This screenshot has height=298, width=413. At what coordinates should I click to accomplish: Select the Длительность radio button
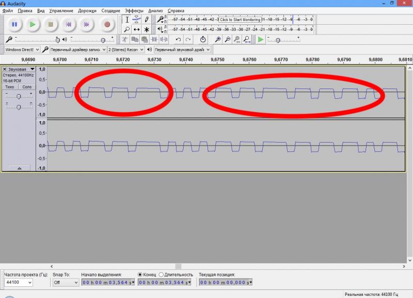[161, 274]
